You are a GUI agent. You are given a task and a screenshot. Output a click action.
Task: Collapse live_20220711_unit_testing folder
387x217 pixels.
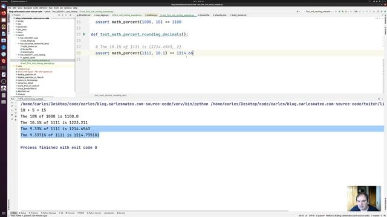[x=17, y=55]
